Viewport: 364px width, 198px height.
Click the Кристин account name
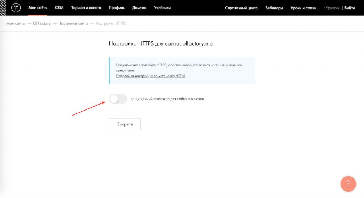click(x=333, y=8)
